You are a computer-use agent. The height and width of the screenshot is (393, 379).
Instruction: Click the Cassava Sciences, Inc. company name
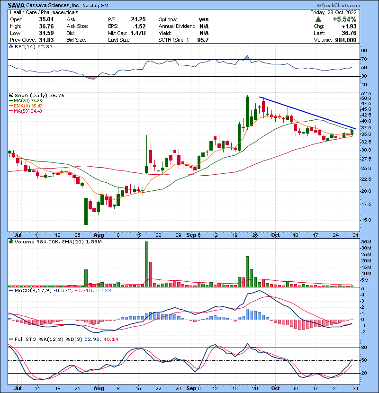(53, 5)
